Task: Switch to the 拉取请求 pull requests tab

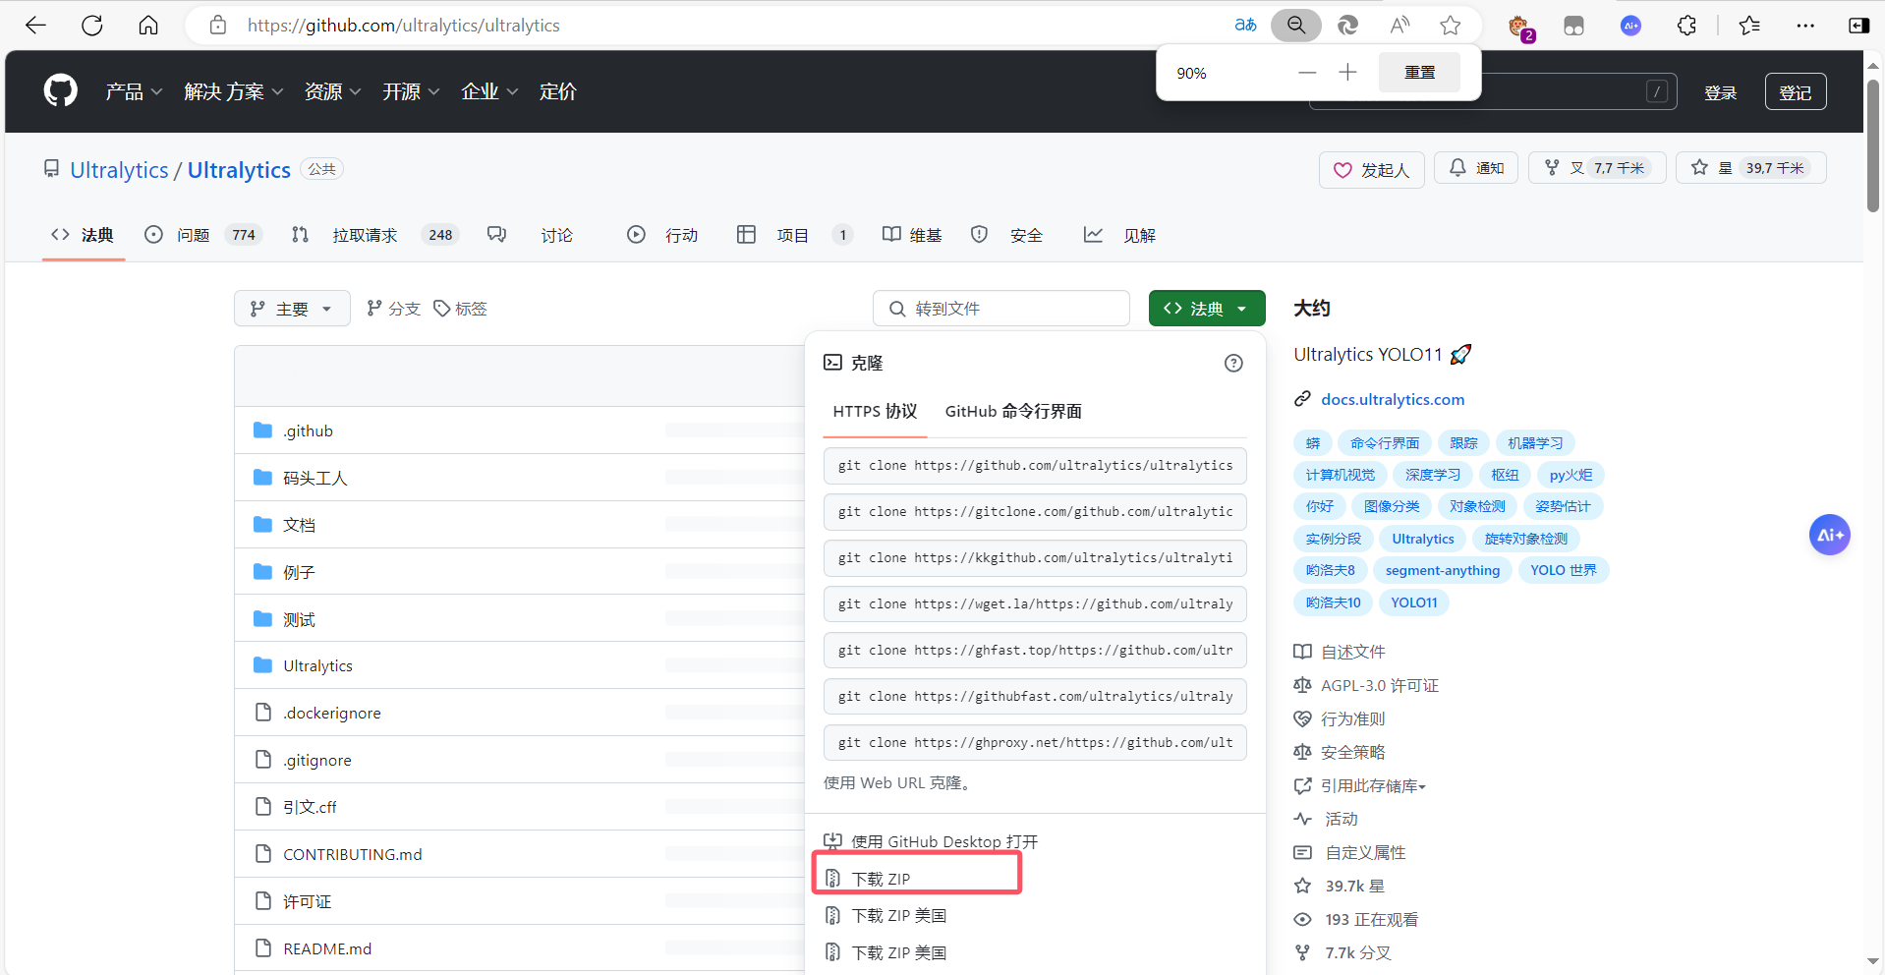Action: [374, 235]
